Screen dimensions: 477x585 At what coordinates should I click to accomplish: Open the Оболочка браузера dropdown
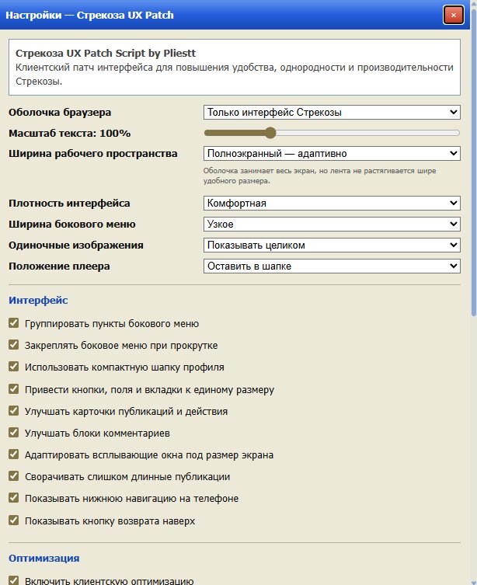click(332, 113)
